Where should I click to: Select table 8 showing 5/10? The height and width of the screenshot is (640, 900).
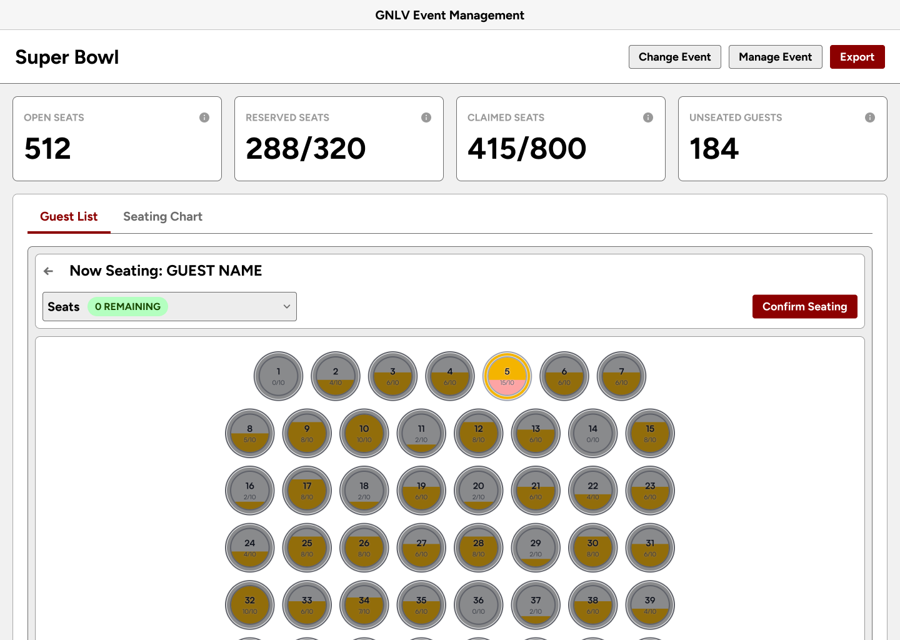pos(250,434)
